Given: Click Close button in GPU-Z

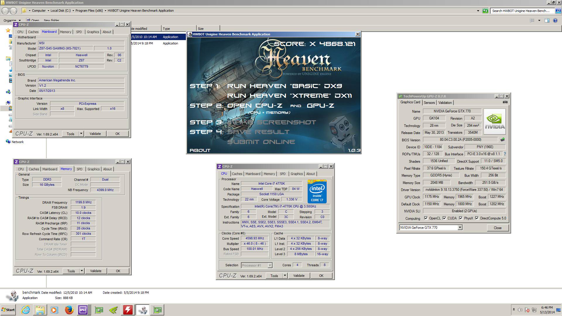Looking at the screenshot, I should pyautogui.click(x=498, y=228).
